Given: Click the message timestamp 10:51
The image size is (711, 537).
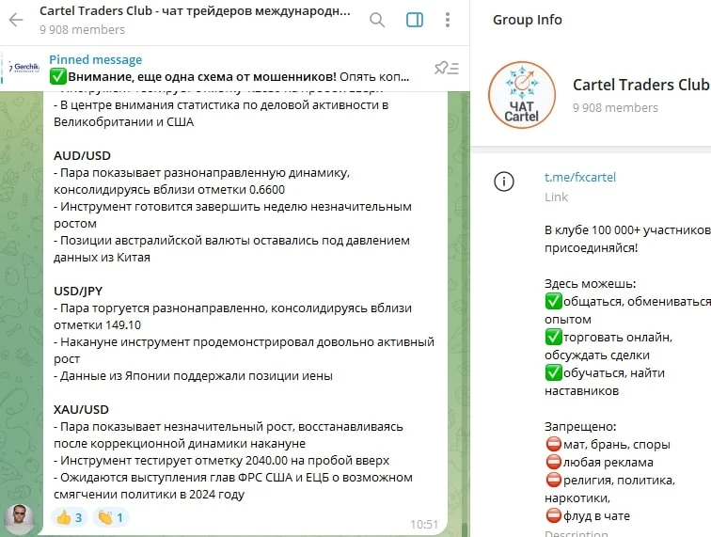Looking at the screenshot, I should 424,525.
